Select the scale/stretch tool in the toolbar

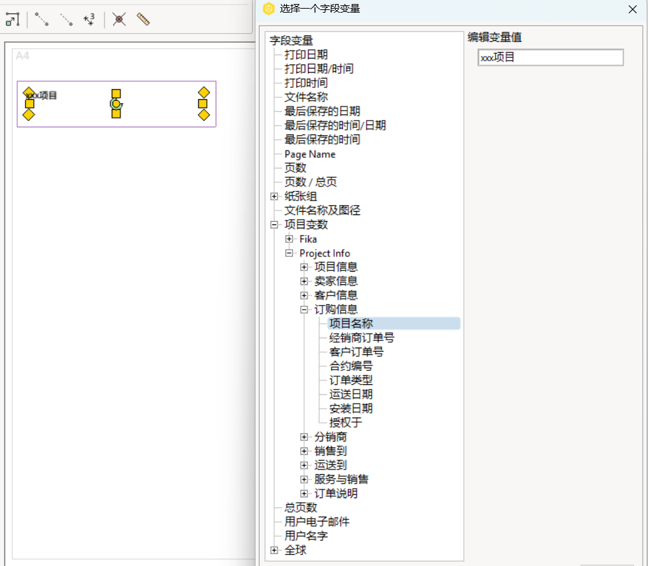point(13,19)
